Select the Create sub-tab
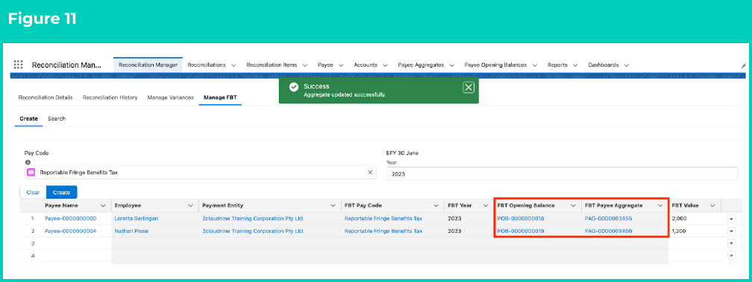 tap(28, 118)
